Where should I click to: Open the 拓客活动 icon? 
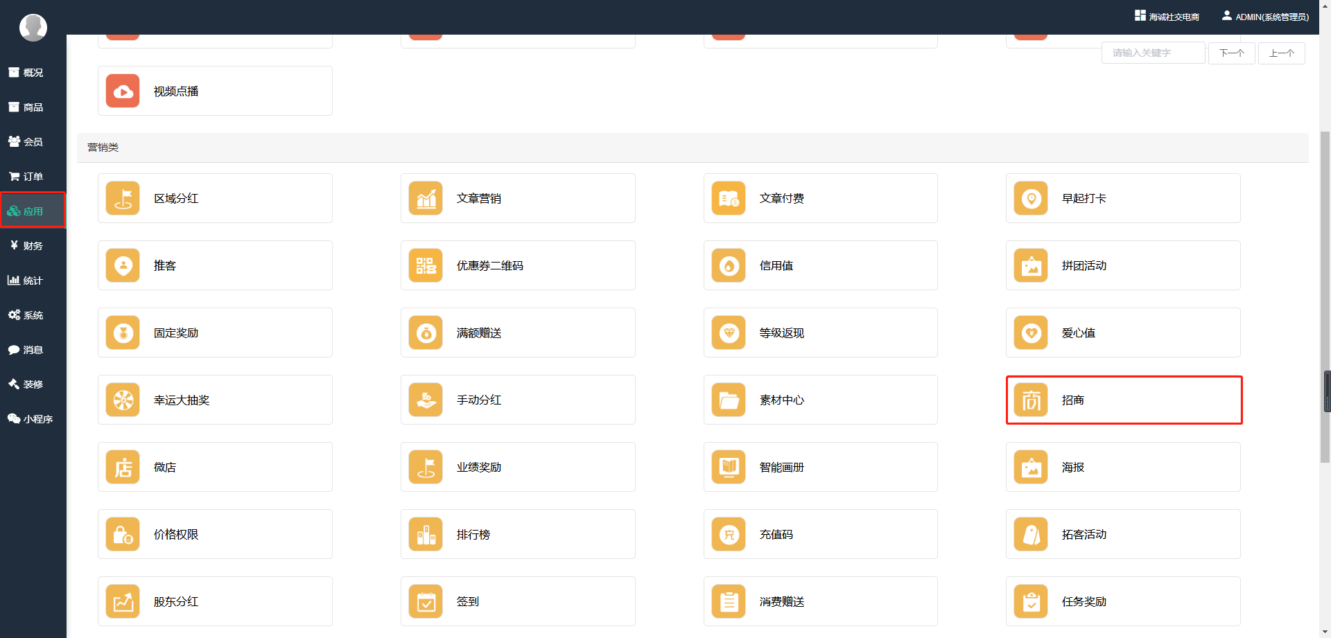pyautogui.click(x=1031, y=535)
